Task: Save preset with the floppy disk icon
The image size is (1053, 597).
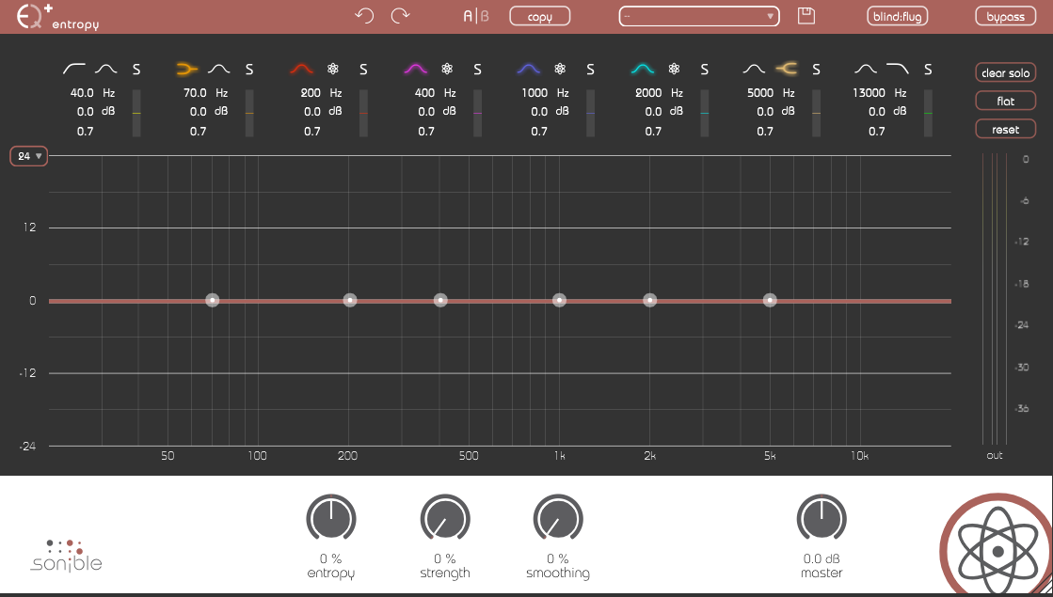Action: click(806, 15)
